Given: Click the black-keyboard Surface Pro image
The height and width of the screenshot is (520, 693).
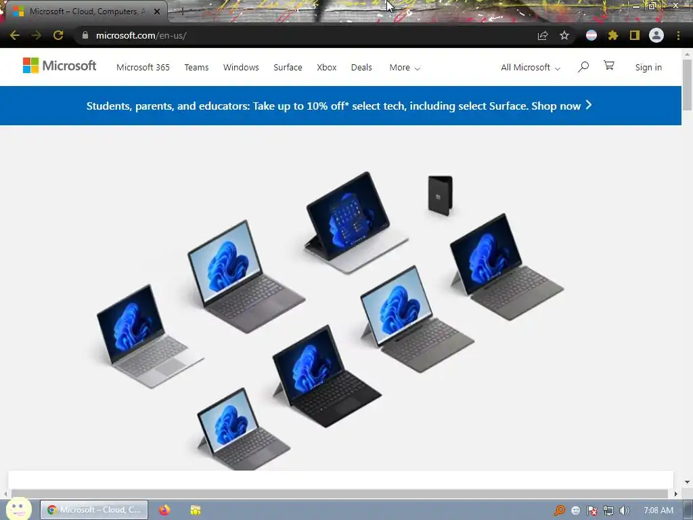Looking at the screenshot, I should 326,376.
